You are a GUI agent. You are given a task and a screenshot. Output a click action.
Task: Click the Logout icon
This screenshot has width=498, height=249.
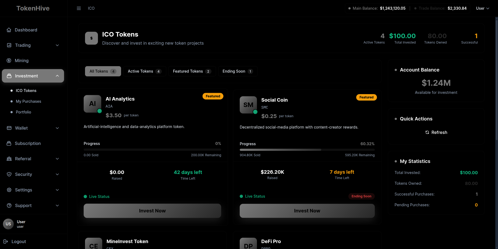(6, 241)
